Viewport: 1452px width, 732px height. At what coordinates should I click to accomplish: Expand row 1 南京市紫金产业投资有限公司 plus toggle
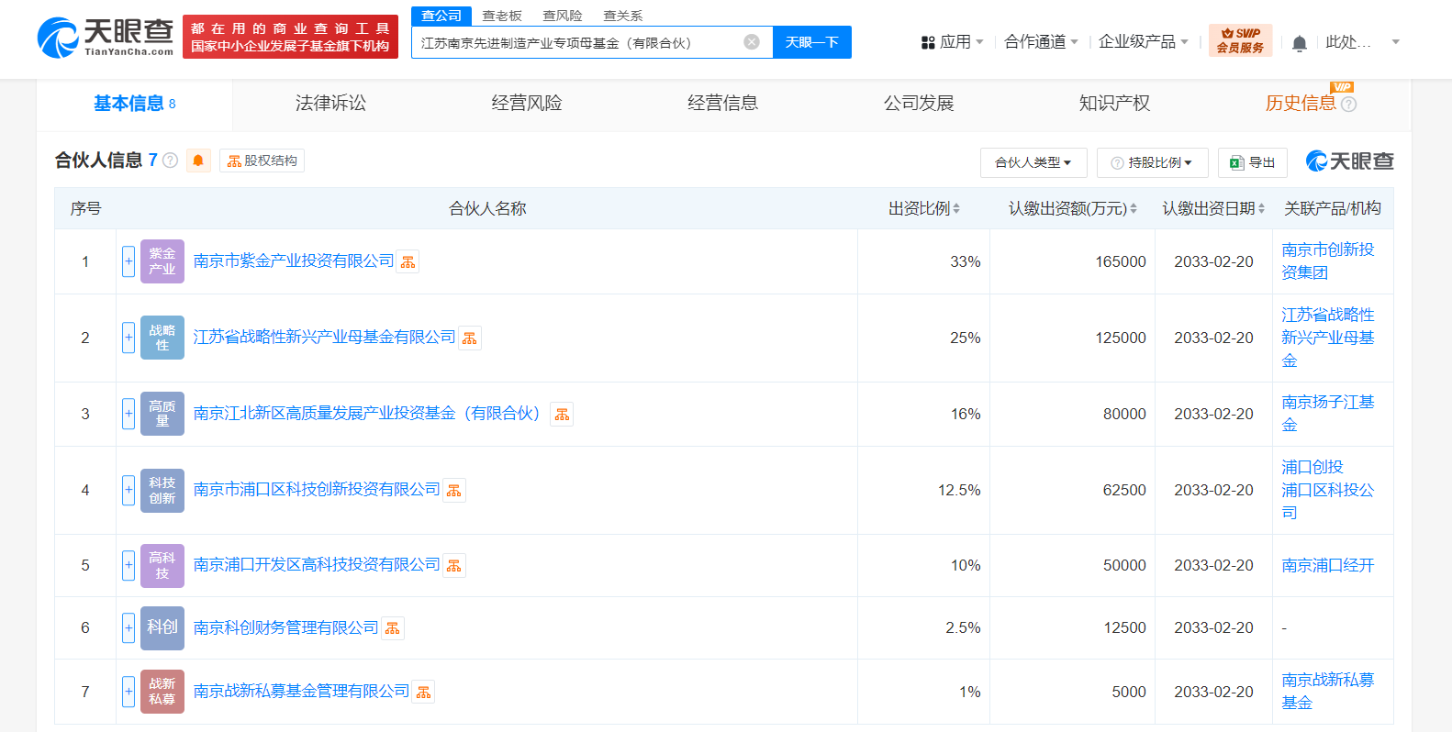pyautogui.click(x=128, y=261)
